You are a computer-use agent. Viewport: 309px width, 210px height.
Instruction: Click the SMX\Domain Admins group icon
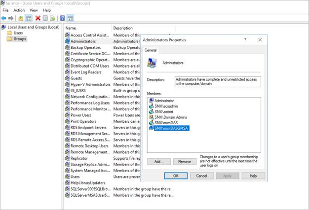click(x=152, y=117)
